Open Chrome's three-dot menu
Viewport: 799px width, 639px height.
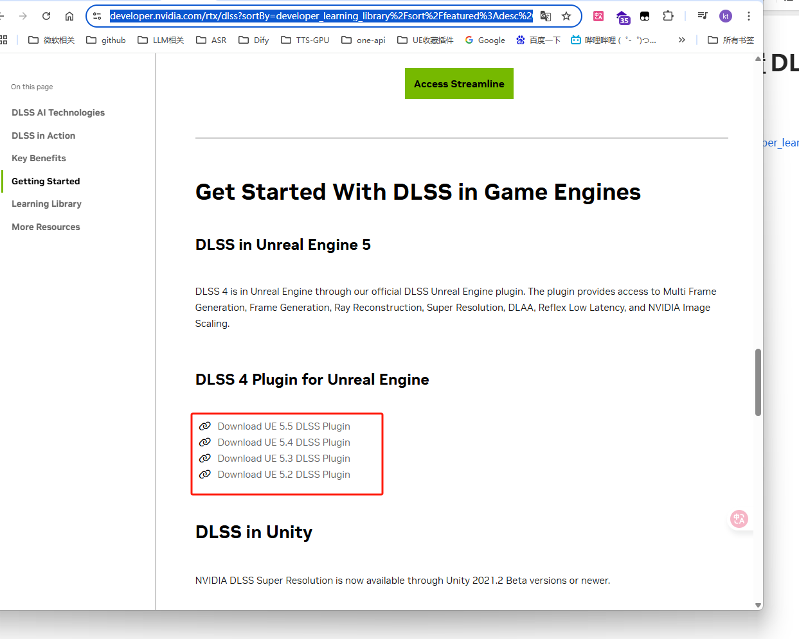(x=749, y=16)
